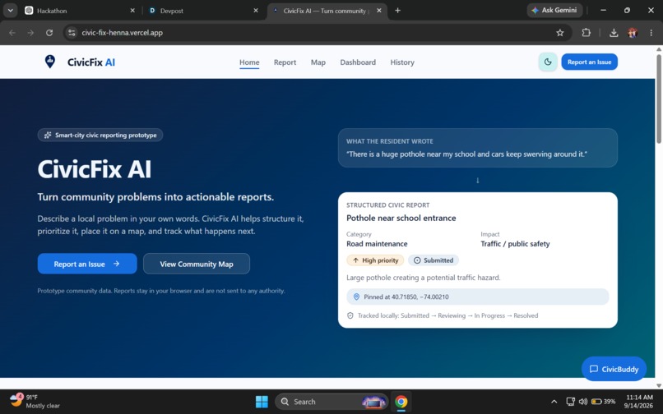
Task: Open the clock showing 11:14 AM
Action: [x=639, y=402]
